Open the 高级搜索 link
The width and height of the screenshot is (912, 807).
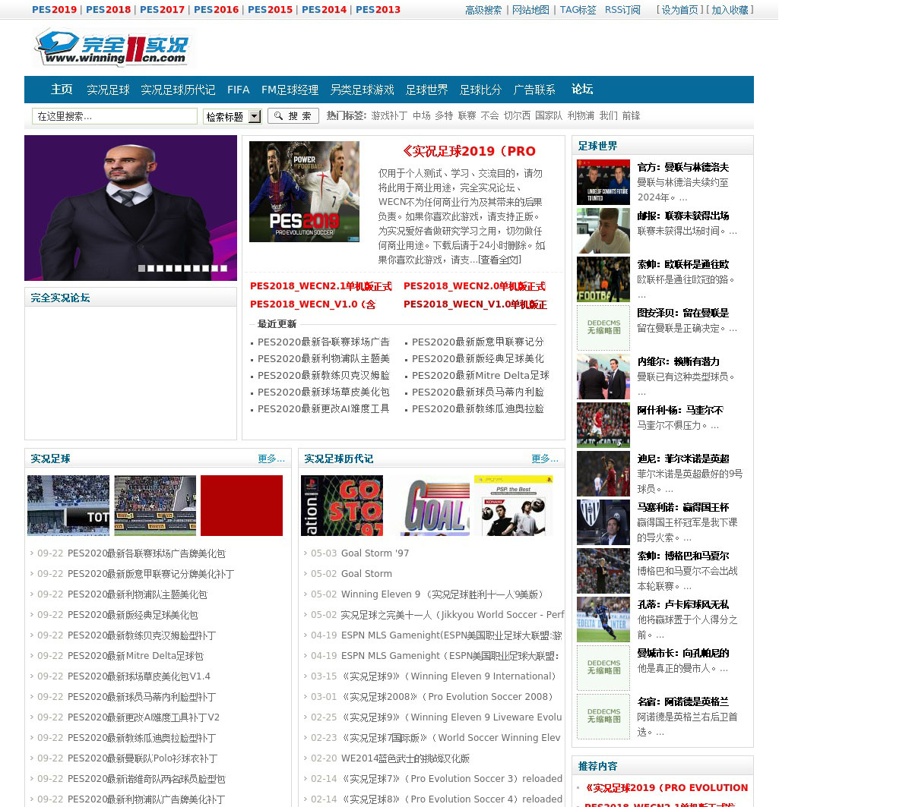[x=483, y=10]
